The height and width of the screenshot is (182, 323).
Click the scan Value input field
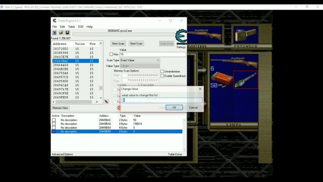152,54
